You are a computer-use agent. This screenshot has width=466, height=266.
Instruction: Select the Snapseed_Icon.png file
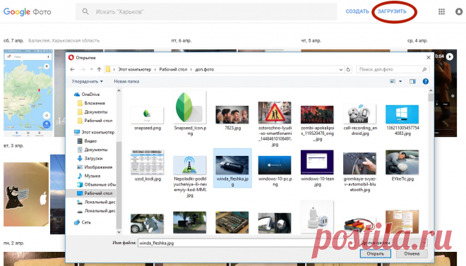tap(190, 114)
